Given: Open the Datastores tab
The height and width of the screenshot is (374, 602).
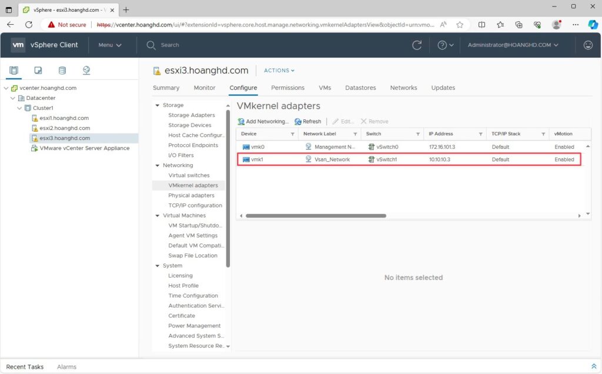Looking at the screenshot, I should click(360, 88).
